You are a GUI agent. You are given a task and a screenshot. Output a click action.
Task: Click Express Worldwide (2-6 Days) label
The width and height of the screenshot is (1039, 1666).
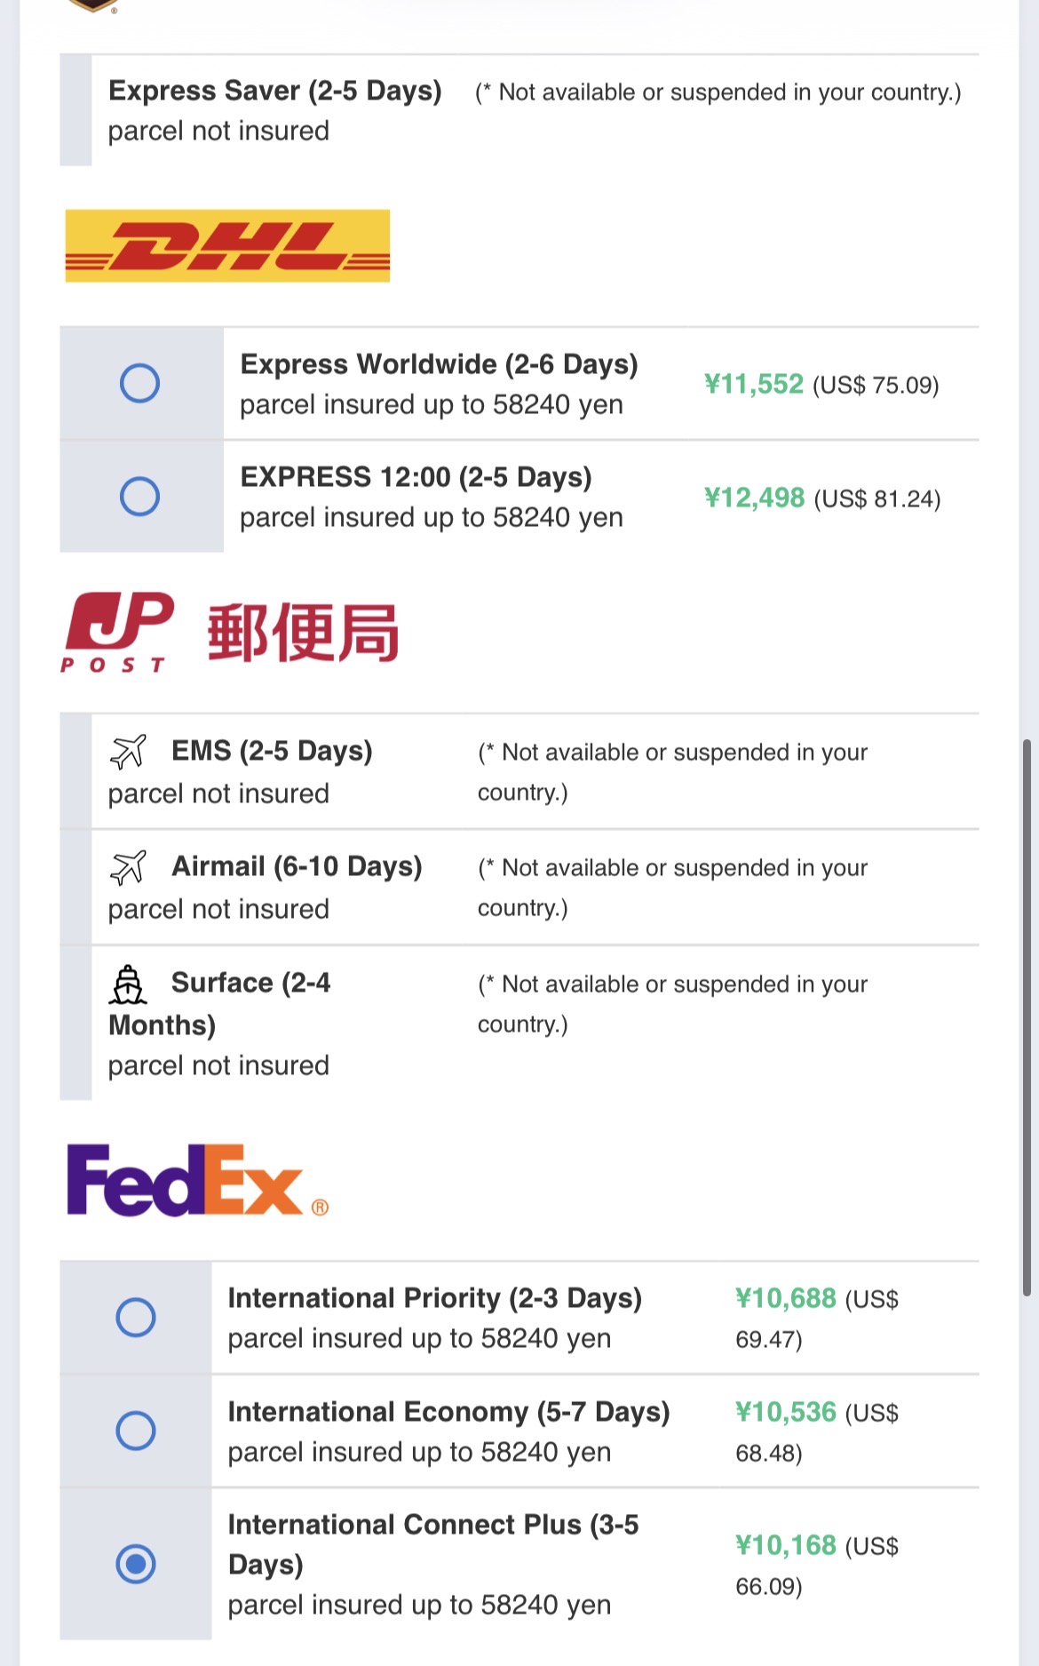[x=440, y=364]
